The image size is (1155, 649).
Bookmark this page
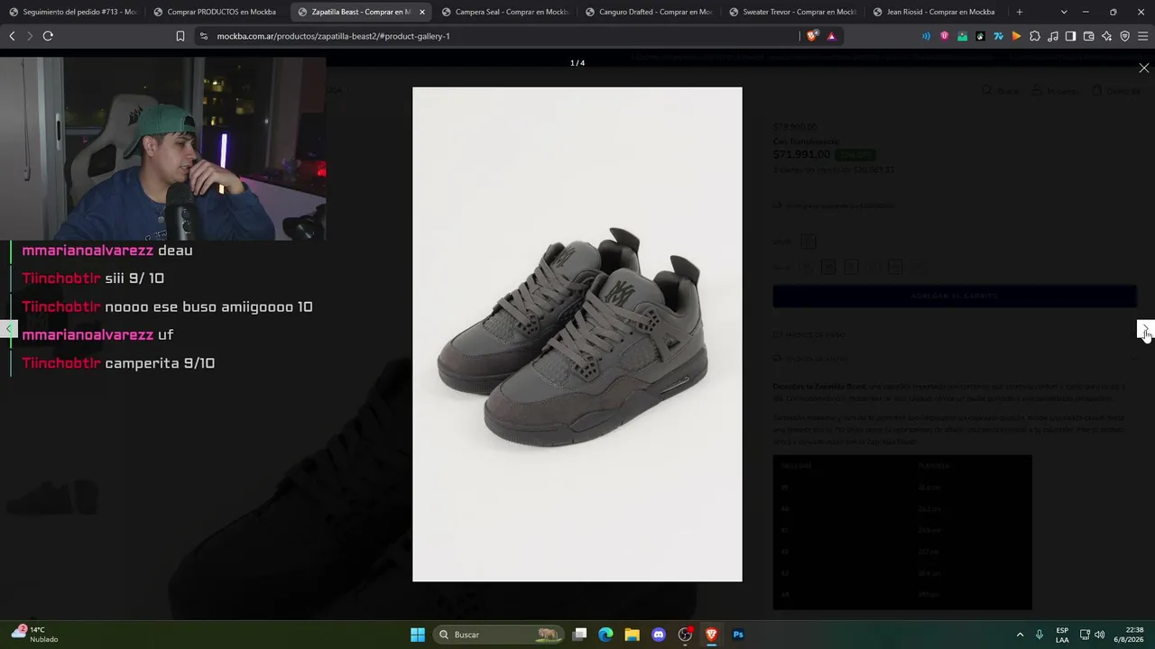tap(180, 36)
